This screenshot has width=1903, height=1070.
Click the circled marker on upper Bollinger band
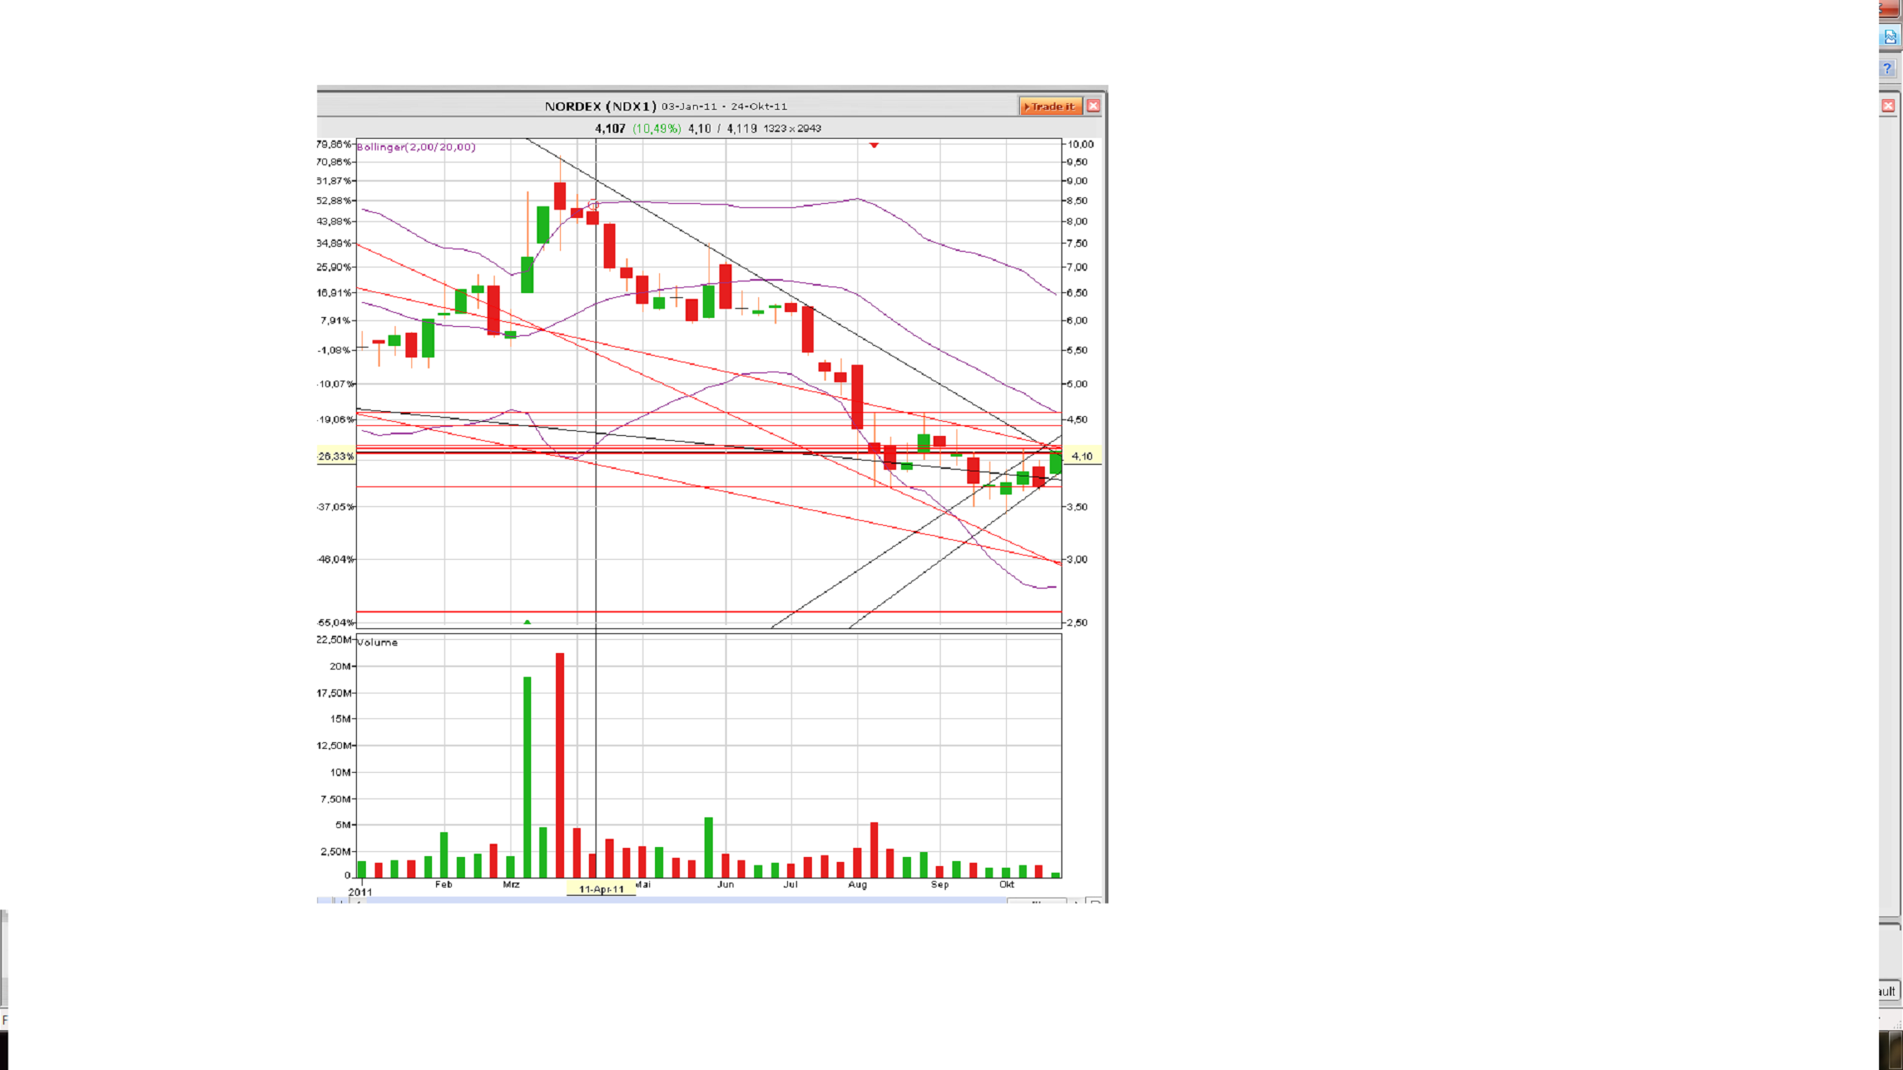pyautogui.click(x=593, y=205)
